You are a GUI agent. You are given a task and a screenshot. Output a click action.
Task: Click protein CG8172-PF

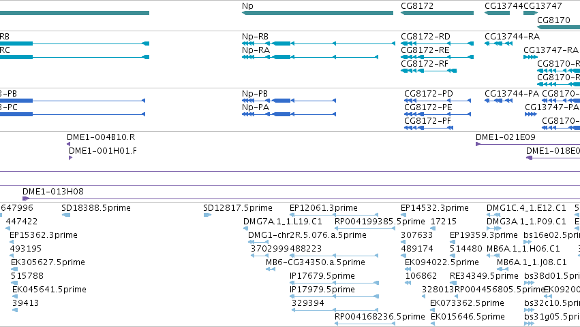pyautogui.click(x=427, y=121)
